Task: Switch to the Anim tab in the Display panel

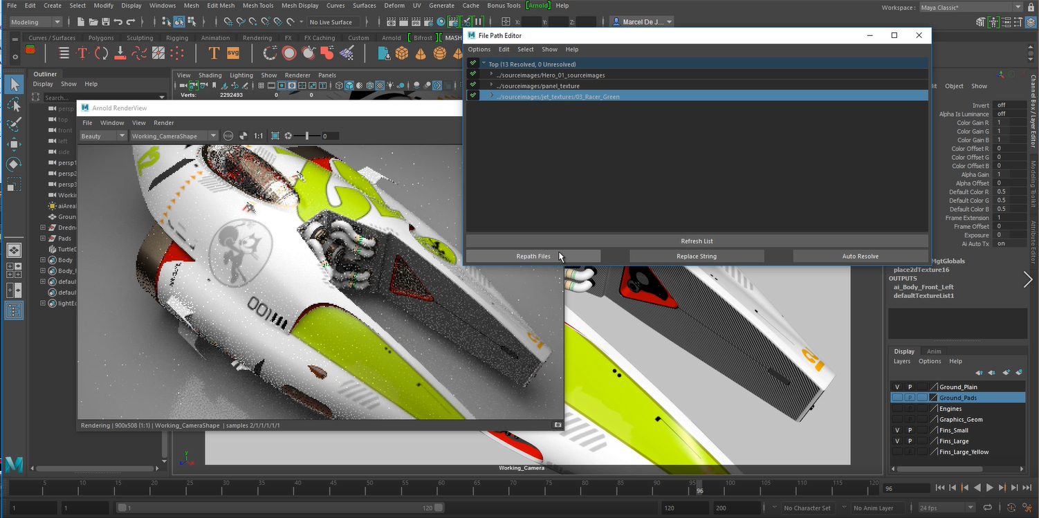Action: coord(934,351)
